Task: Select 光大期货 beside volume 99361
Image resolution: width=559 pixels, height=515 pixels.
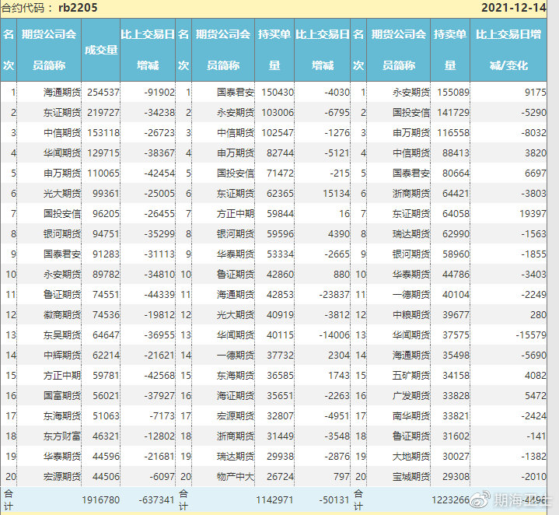Action: [62, 194]
